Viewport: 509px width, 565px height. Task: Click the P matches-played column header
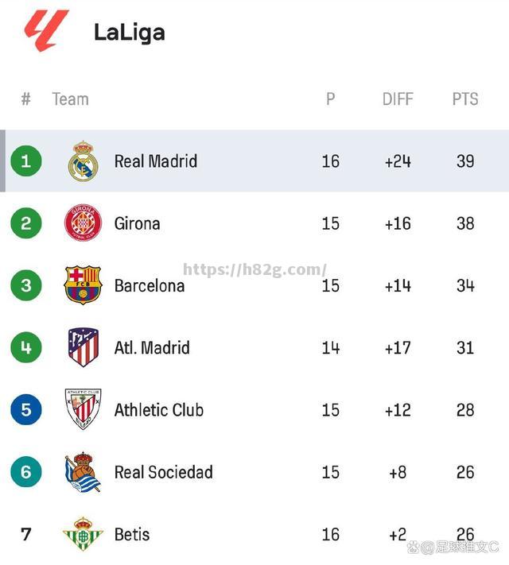tap(331, 99)
